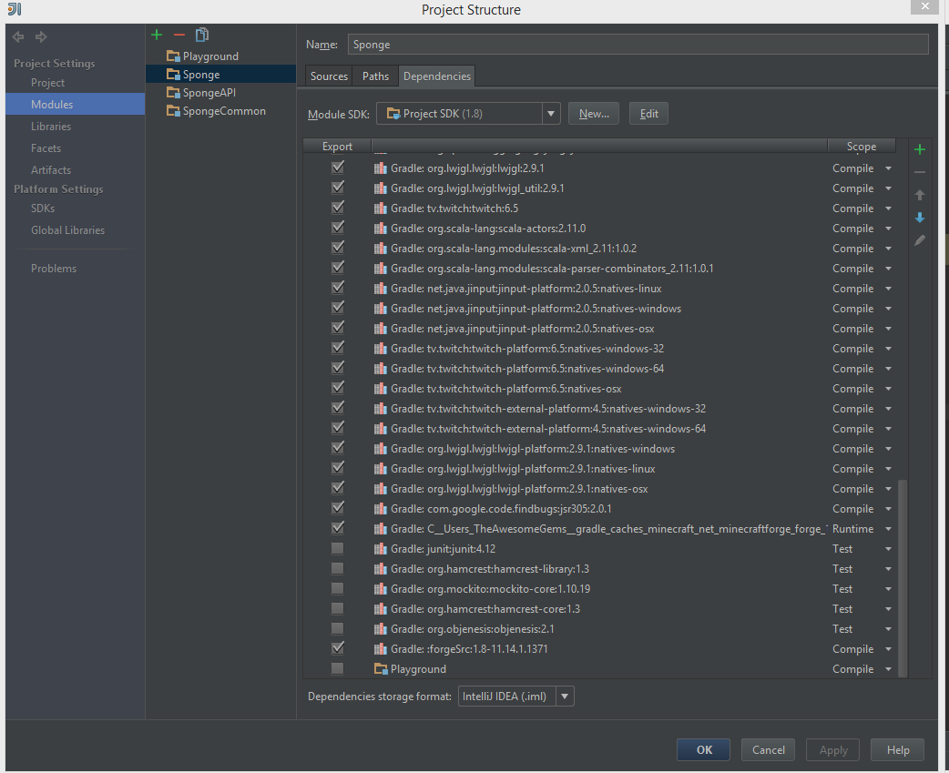Edit dependency with pencil icon
Screen dimensions: 949x773
920,240
